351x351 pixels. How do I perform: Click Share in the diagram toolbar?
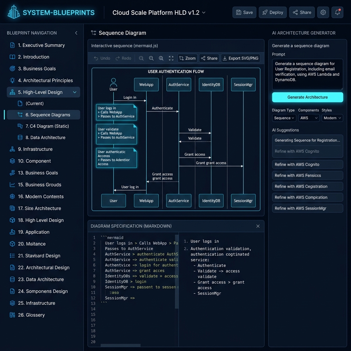(x=209, y=58)
